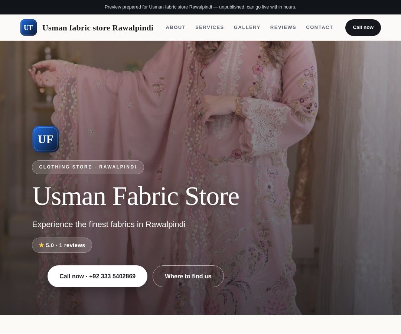
Task: Click the Where to find us button
Action: pyautogui.click(x=188, y=276)
